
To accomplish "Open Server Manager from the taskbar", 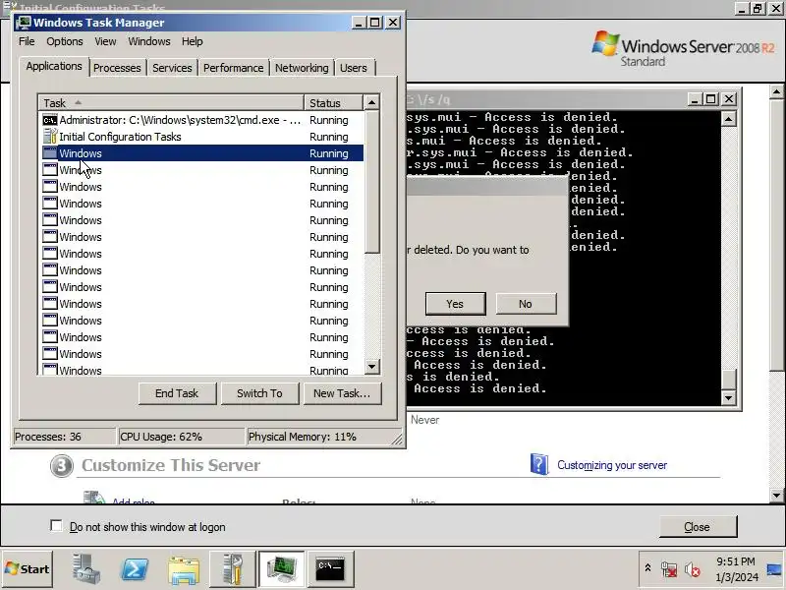I will pyautogui.click(x=85, y=569).
